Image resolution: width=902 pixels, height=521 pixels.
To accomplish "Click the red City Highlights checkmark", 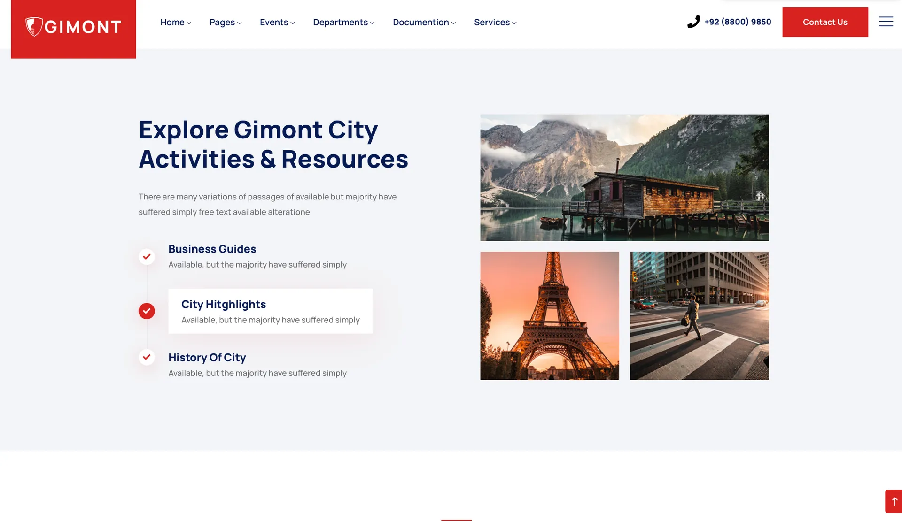I will pos(147,311).
